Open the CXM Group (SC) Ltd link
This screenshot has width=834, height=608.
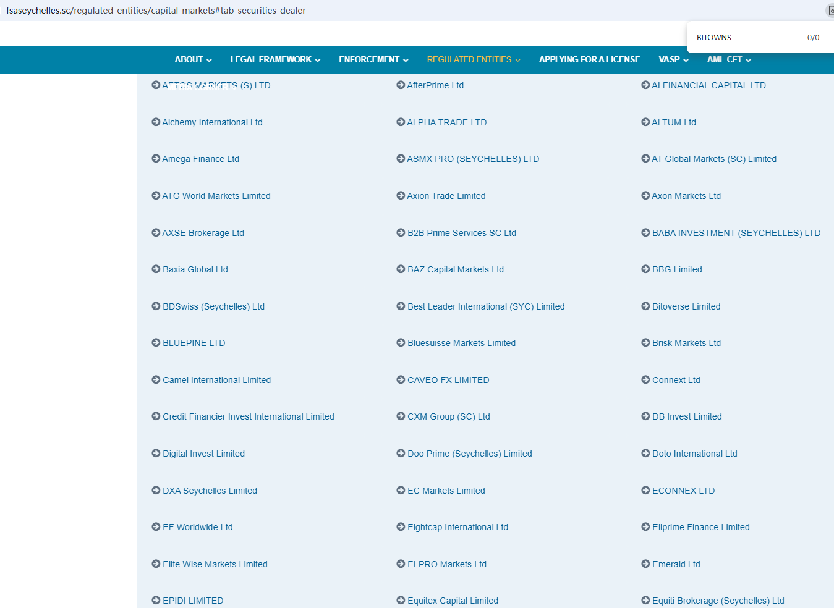pyautogui.click(x=449, y=416)
